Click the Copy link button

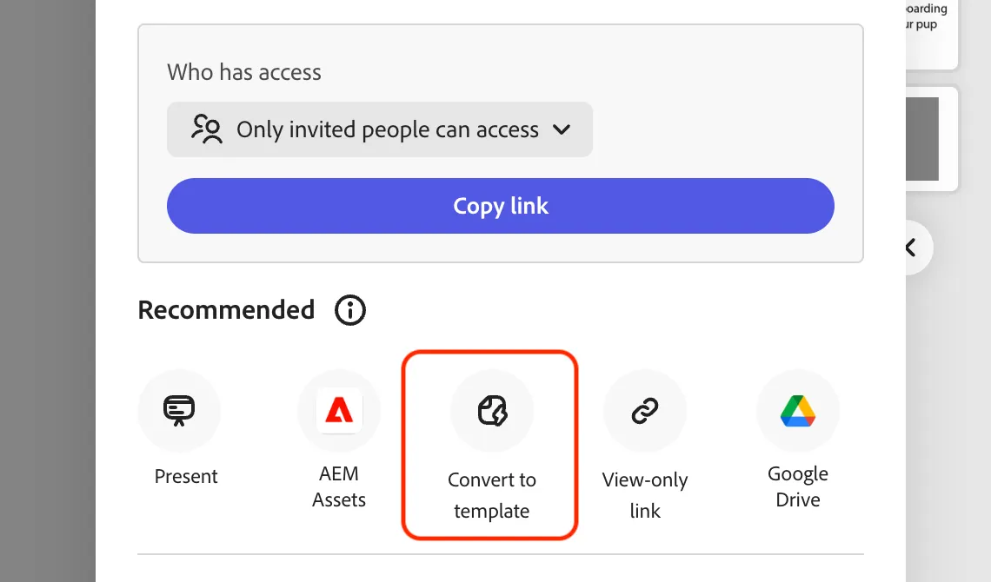pos(501,206)
